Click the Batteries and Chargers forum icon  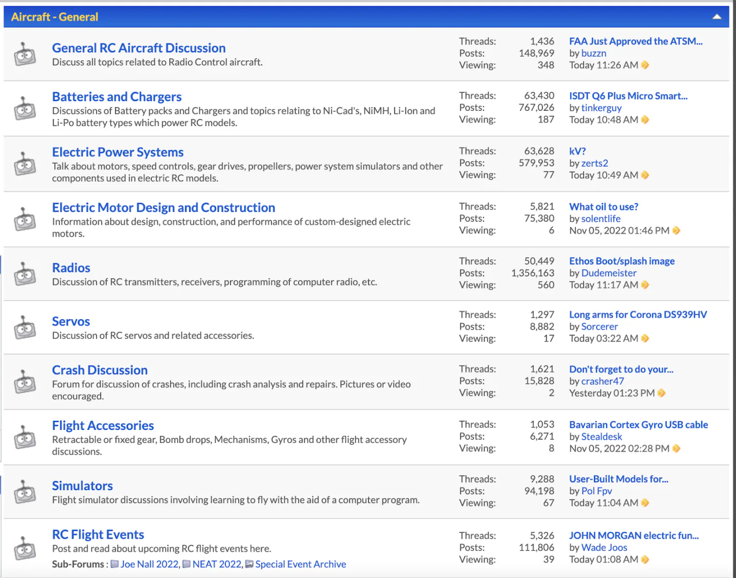[25, 108]
